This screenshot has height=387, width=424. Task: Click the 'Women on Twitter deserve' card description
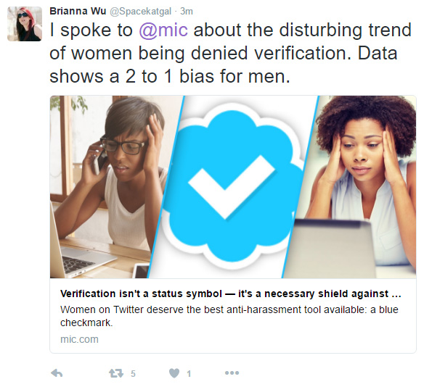click(229, 316)
